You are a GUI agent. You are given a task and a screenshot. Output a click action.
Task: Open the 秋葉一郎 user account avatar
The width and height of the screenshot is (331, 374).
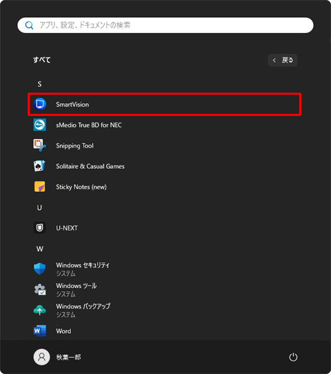[42, 357]
